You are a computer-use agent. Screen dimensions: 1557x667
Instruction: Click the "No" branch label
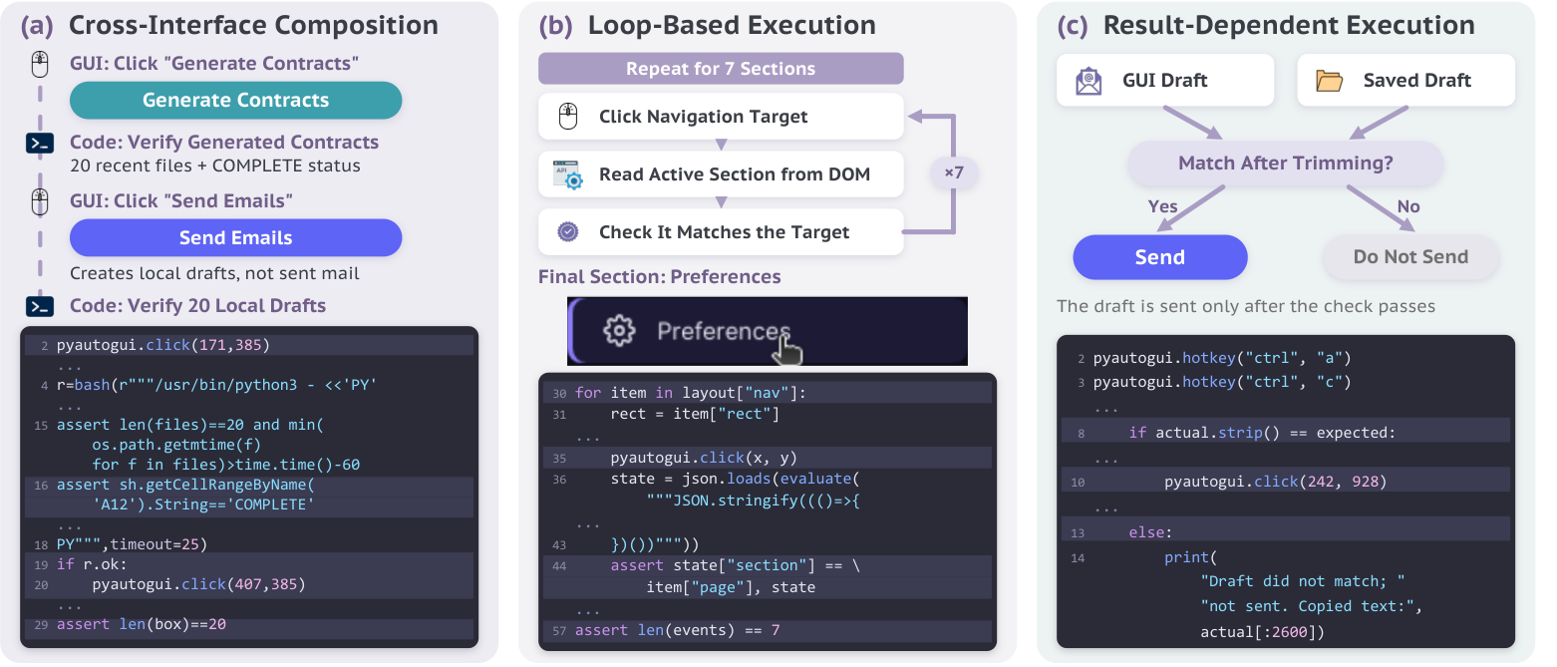coord(1408,206)
